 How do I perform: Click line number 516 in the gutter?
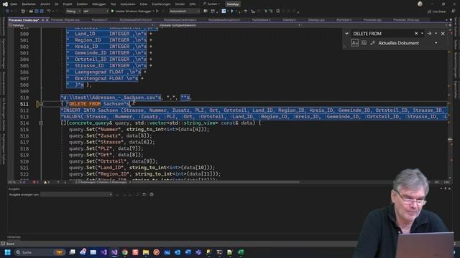click(24, 136)
